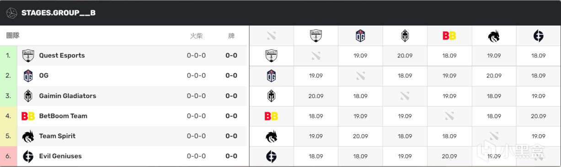Select the Team Spirit team name
561x167 pixels.
tap(57, 136)
